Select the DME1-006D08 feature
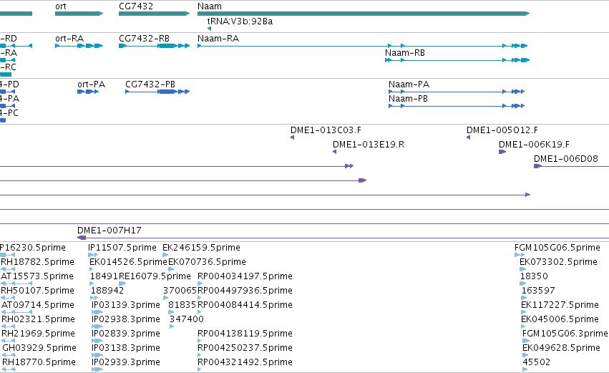This screenshot has width=609, height=373. 566,159
